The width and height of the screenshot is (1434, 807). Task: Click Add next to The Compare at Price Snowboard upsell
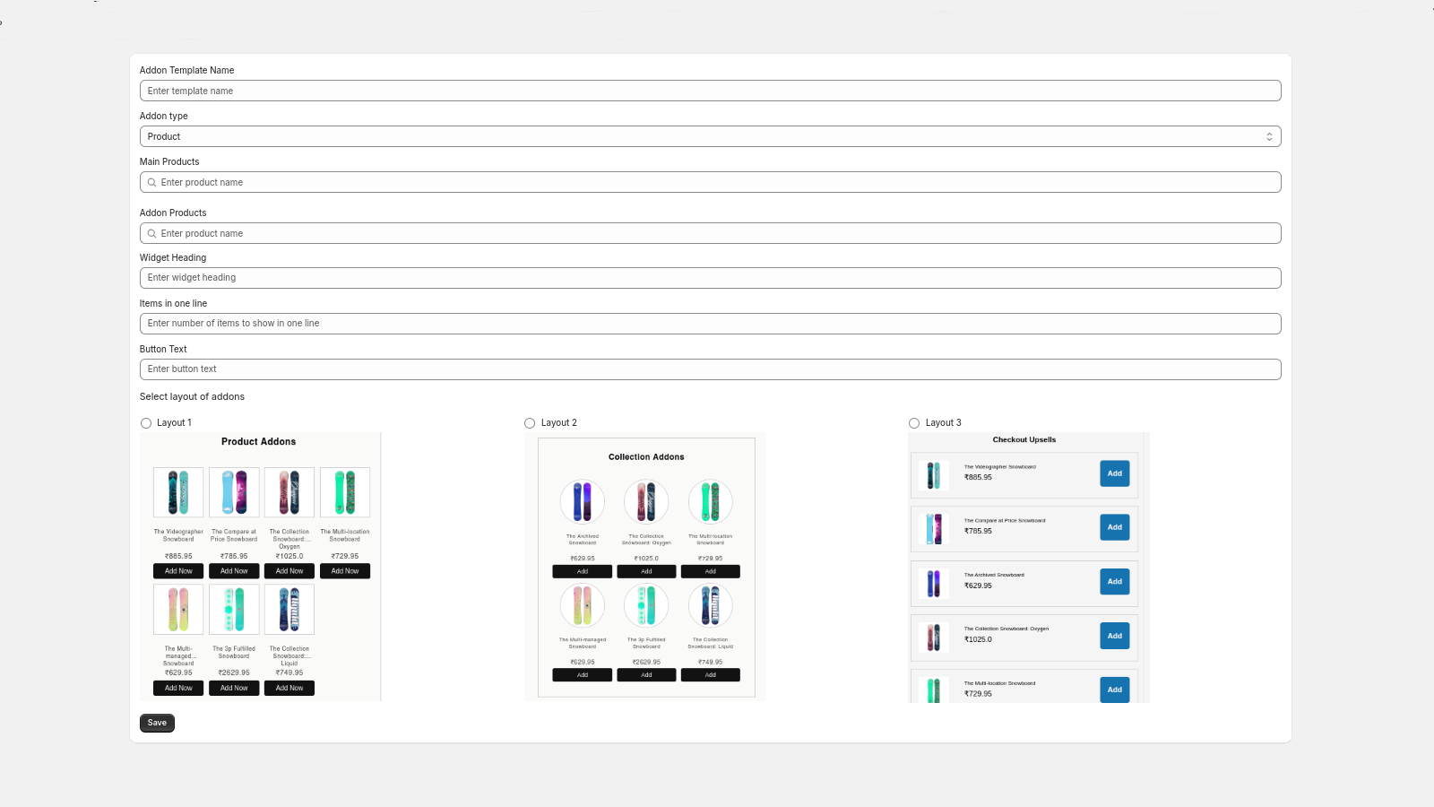[x=1114, y=527]
